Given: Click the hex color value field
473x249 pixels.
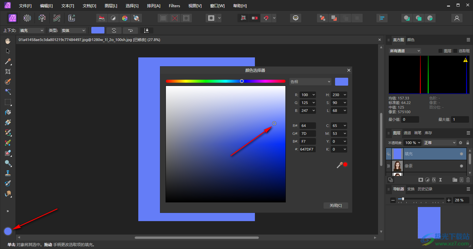Looking at the screenshot, I should point(307,149).
